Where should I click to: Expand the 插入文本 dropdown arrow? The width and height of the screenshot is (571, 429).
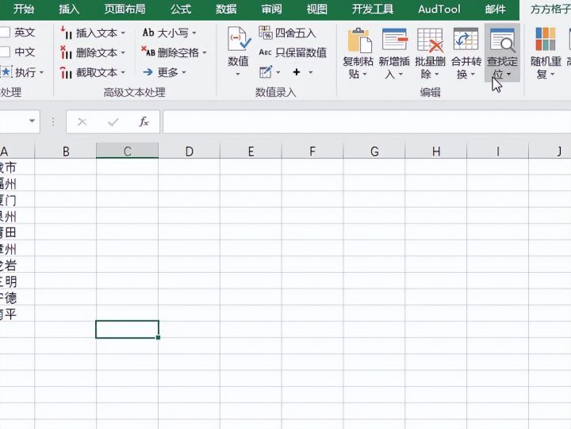(123, 33)
